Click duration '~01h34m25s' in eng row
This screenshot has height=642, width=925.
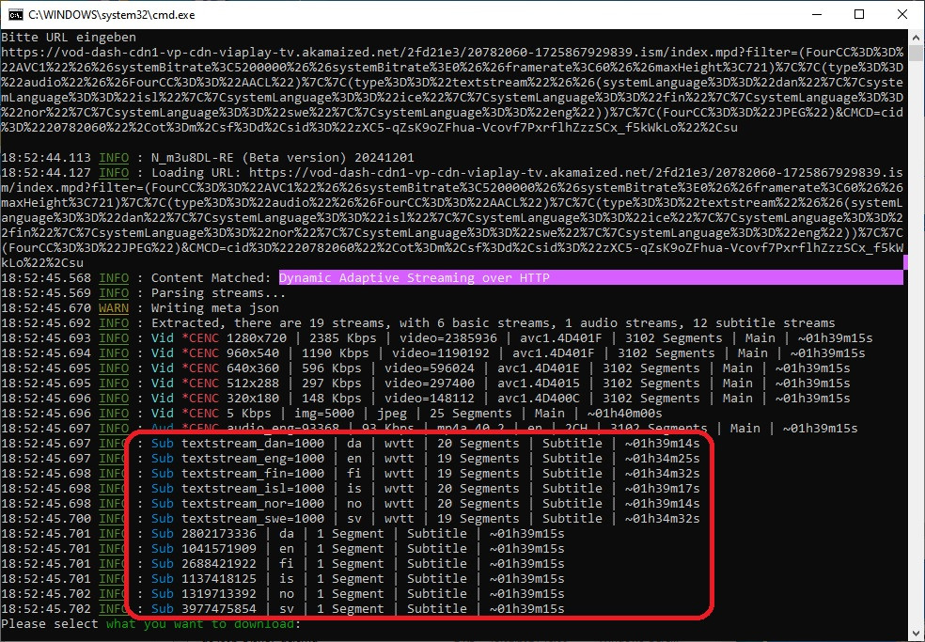(x=662, y=459)
